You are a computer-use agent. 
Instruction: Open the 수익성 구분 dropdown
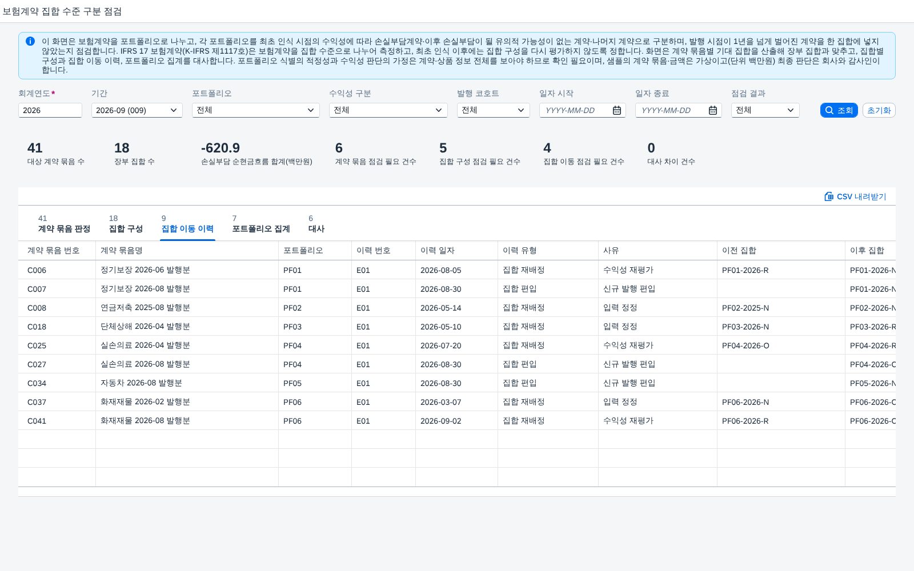[x=388, y=110]
